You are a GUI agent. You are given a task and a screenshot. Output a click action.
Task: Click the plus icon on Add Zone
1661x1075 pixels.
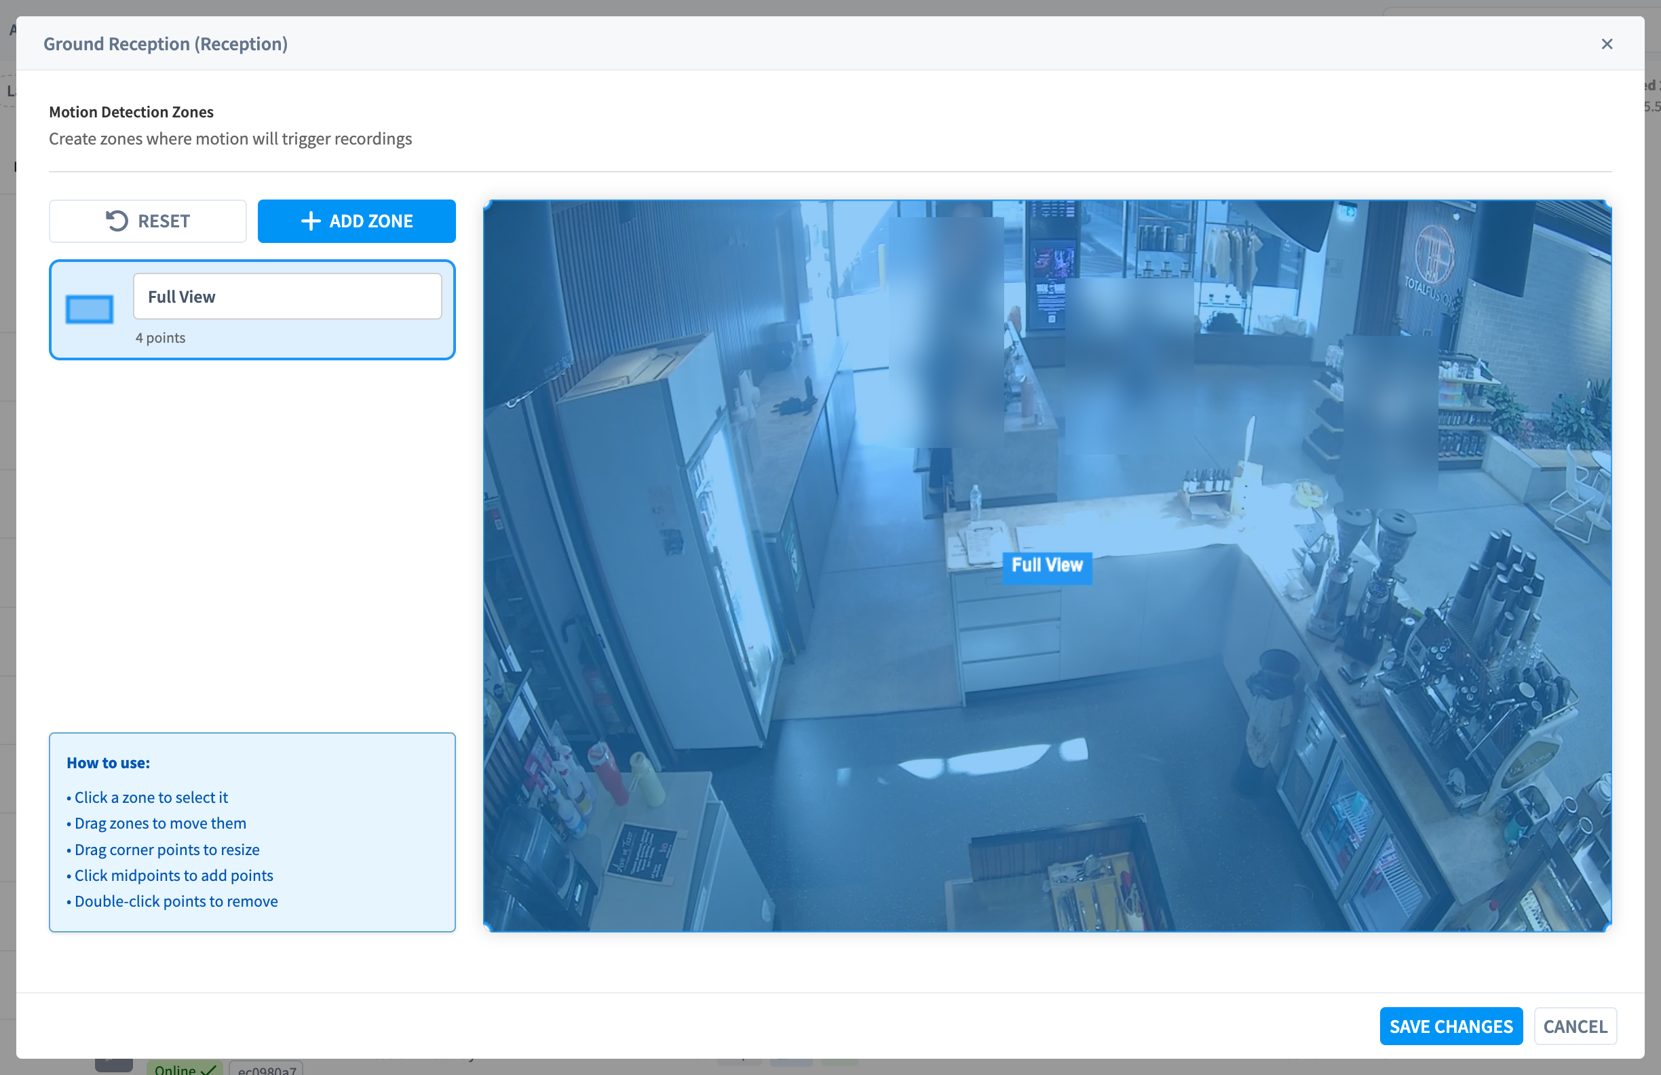[311, 221]
